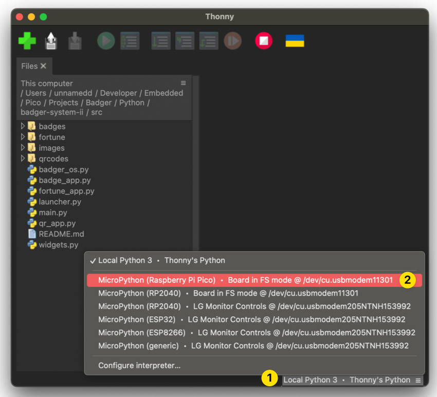Click the Step out toolbar icon

pyautogui.click(x=209, y=41)
